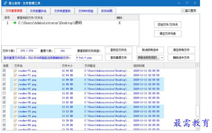Click the file icon of the unchecked readme-15.png row
This screenshot has height=133, width=212.
[x=15, y=107]
